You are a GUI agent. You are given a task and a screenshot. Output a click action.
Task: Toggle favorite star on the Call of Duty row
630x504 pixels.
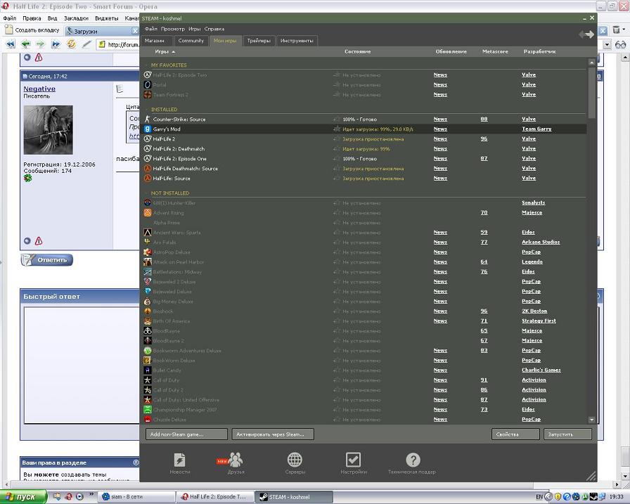[337, 380]
